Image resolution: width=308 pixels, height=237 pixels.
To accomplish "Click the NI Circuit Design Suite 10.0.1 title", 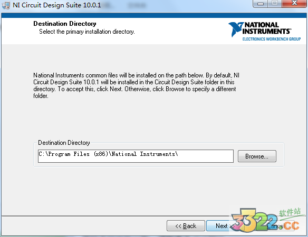I will 57,5.
